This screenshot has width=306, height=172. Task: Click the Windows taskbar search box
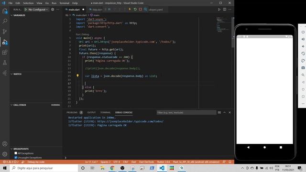tap(44, 168)
